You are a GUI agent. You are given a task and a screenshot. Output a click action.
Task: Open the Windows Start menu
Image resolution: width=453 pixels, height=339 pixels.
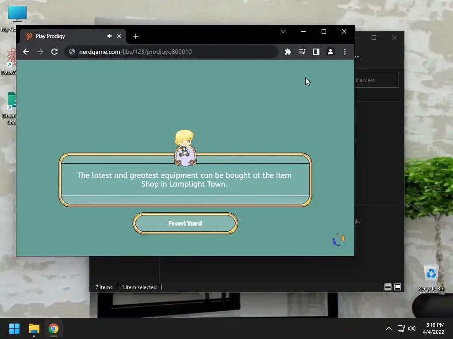coord(14,328)
